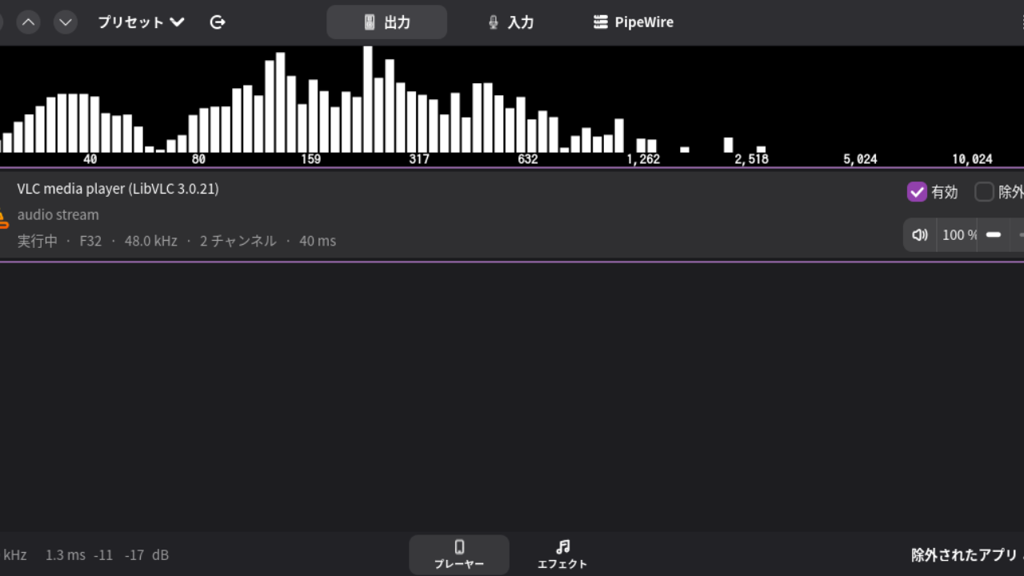The height and width of the screenshot is (576, 1024).
Task: Check the 除外 exclude checkbox for VLC
Action: click(984, 192)
